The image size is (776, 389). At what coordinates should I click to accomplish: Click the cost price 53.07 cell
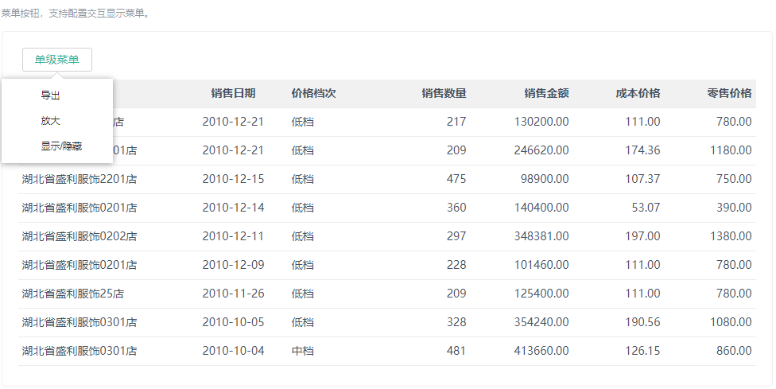click(x=646, y=208)
